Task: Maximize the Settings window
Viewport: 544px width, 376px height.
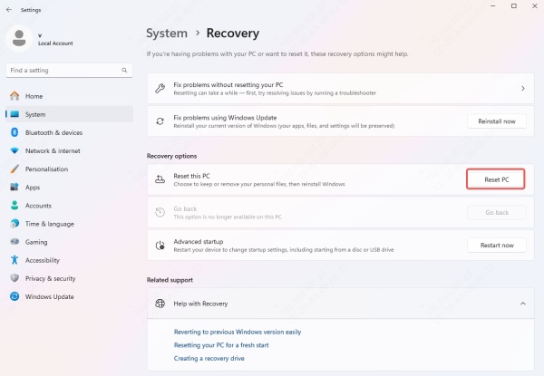Action: pyautogui.click(x=514, y=6)
